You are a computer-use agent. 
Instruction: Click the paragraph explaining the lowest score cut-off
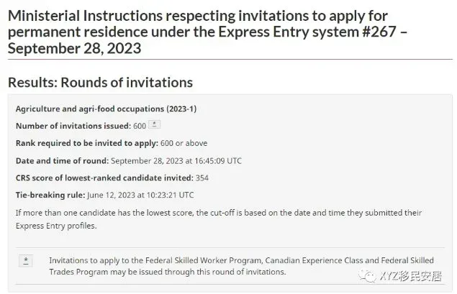219,219
